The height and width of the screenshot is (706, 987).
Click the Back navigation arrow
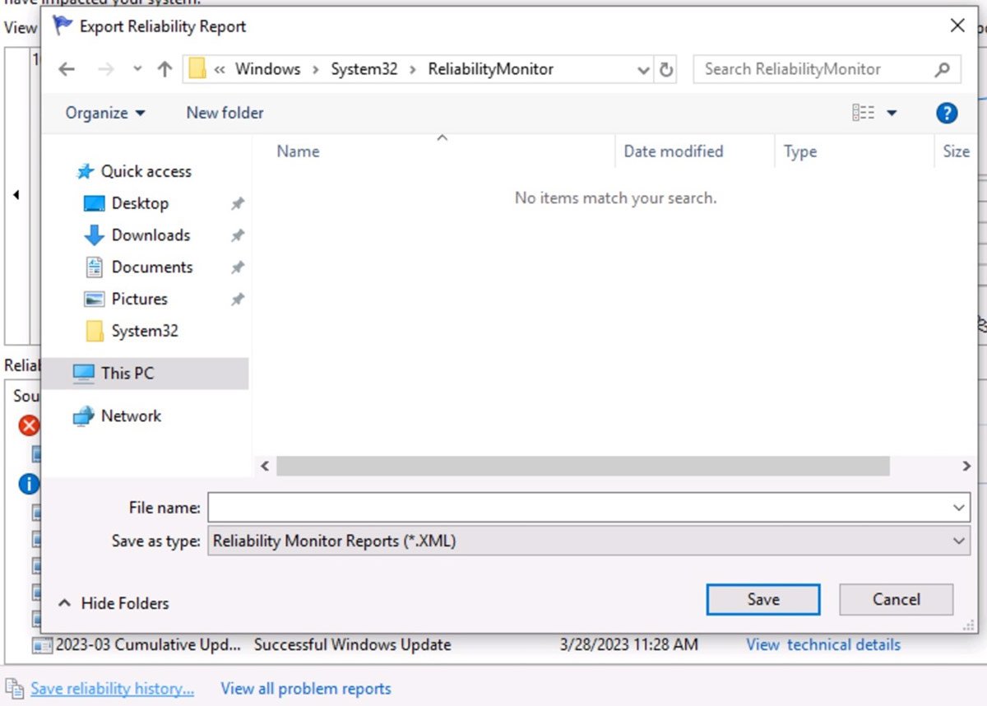click(x=67, y=70)
